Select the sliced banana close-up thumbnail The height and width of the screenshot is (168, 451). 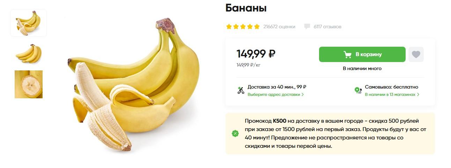[x=29, y=84]
